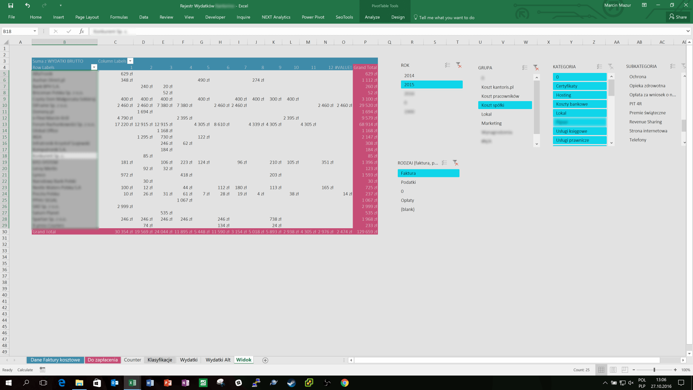Open the Row Labels filter dropdown

tap(94, 67)
